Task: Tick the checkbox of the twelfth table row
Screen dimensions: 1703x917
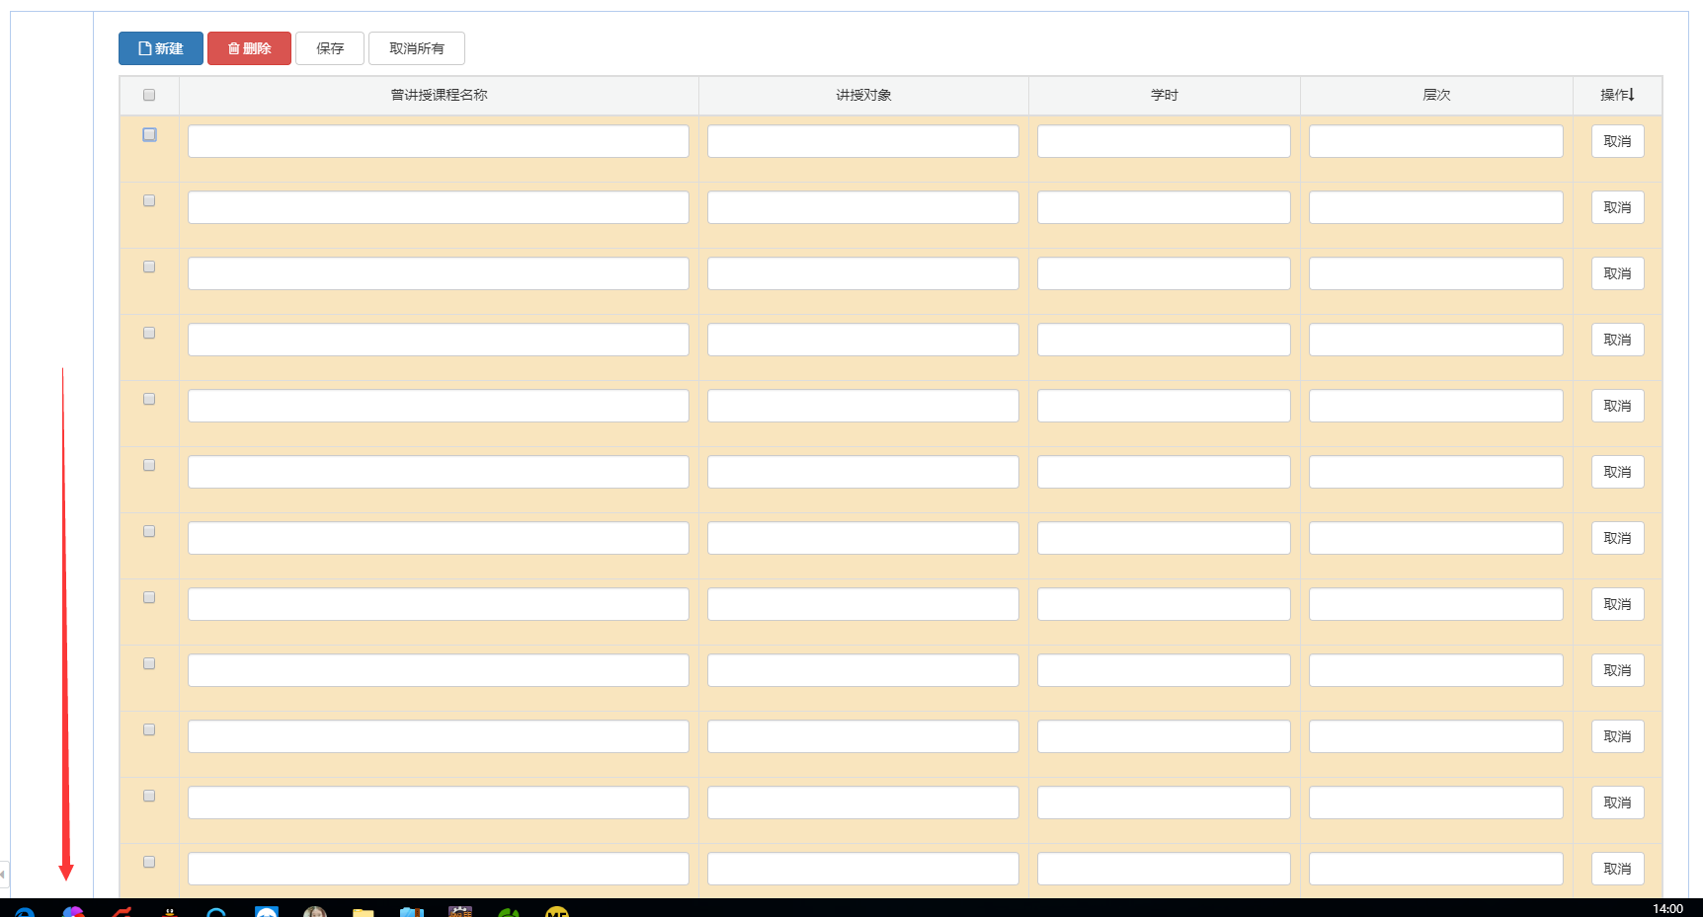Action: 149,862
